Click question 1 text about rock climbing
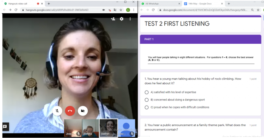Image resolution: width=264 pixels, height=138 pixels. coord(193,81)
